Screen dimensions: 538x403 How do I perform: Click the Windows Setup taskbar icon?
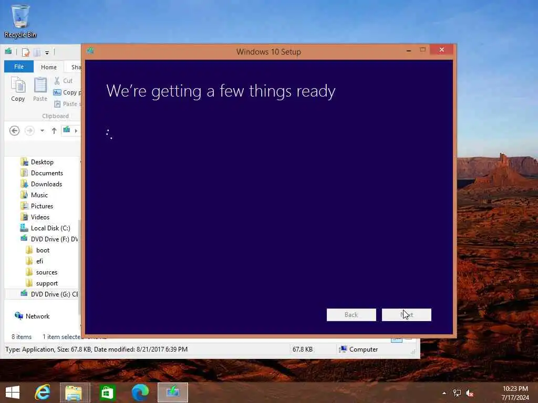pyautogui.click(x=172, y=393)
